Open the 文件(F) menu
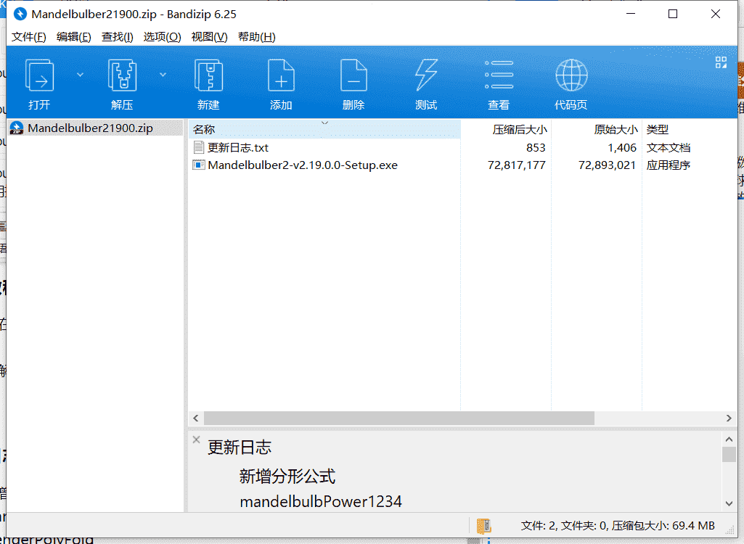The image size is (744, 544). tap(28, 37)
